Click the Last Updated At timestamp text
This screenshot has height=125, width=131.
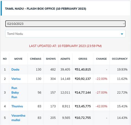pos(65,46)
